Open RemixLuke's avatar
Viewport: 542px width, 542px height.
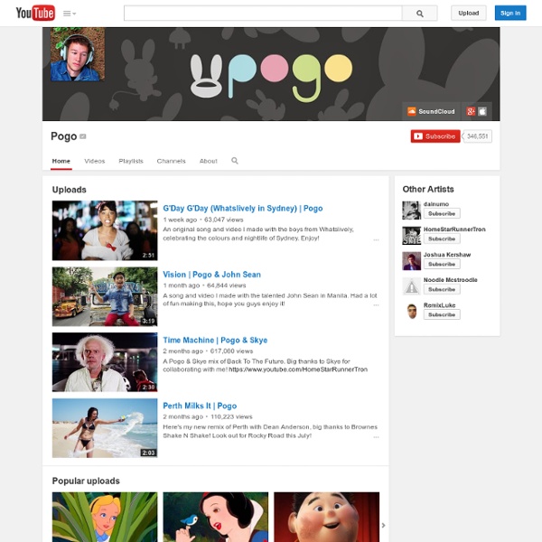point(411,311)
